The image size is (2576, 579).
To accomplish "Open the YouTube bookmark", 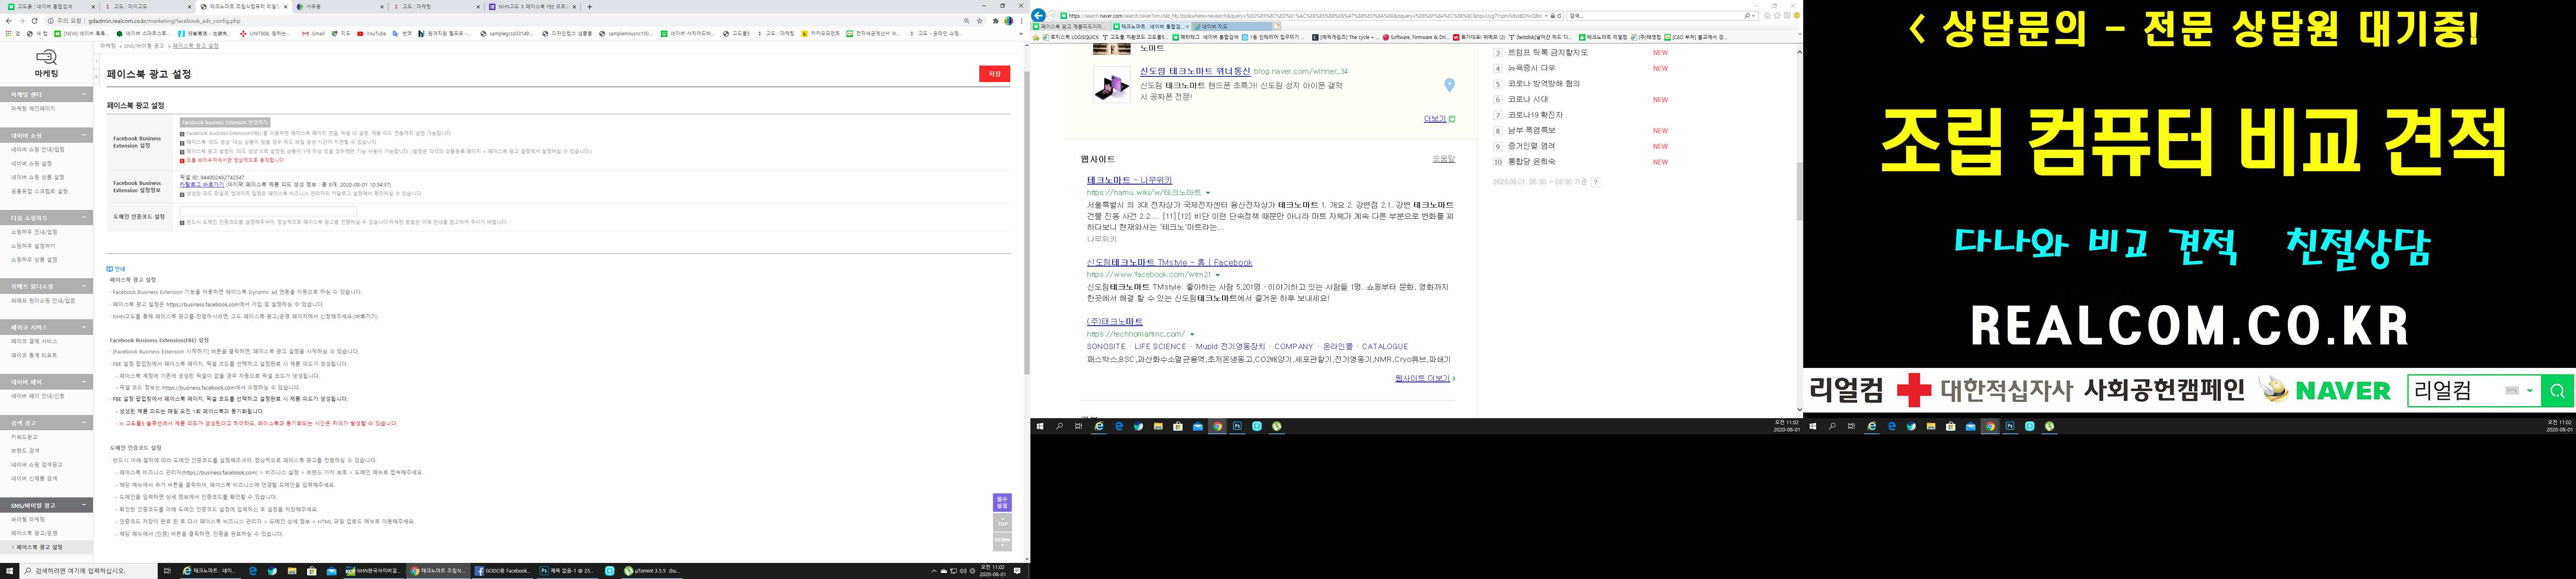I will point(372,33).
